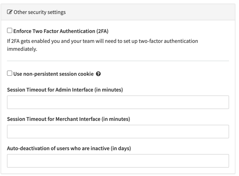Focus the Merchant Interface session timeout field

tap(118, 132)
